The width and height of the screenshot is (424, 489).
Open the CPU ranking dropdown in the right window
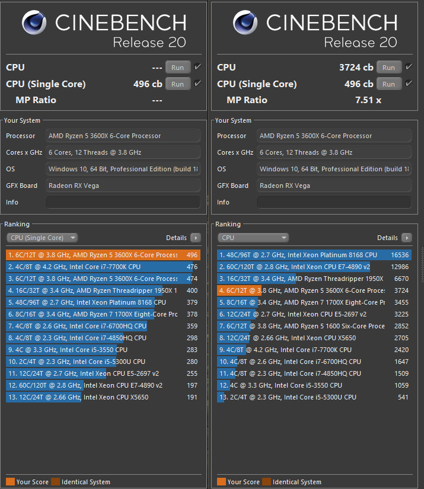pos(253,238)
